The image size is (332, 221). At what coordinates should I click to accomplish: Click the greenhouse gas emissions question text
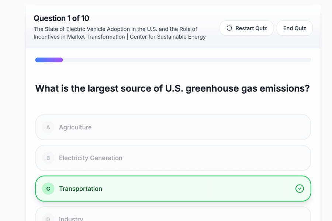pyautogui.click(x=172, y=89)
